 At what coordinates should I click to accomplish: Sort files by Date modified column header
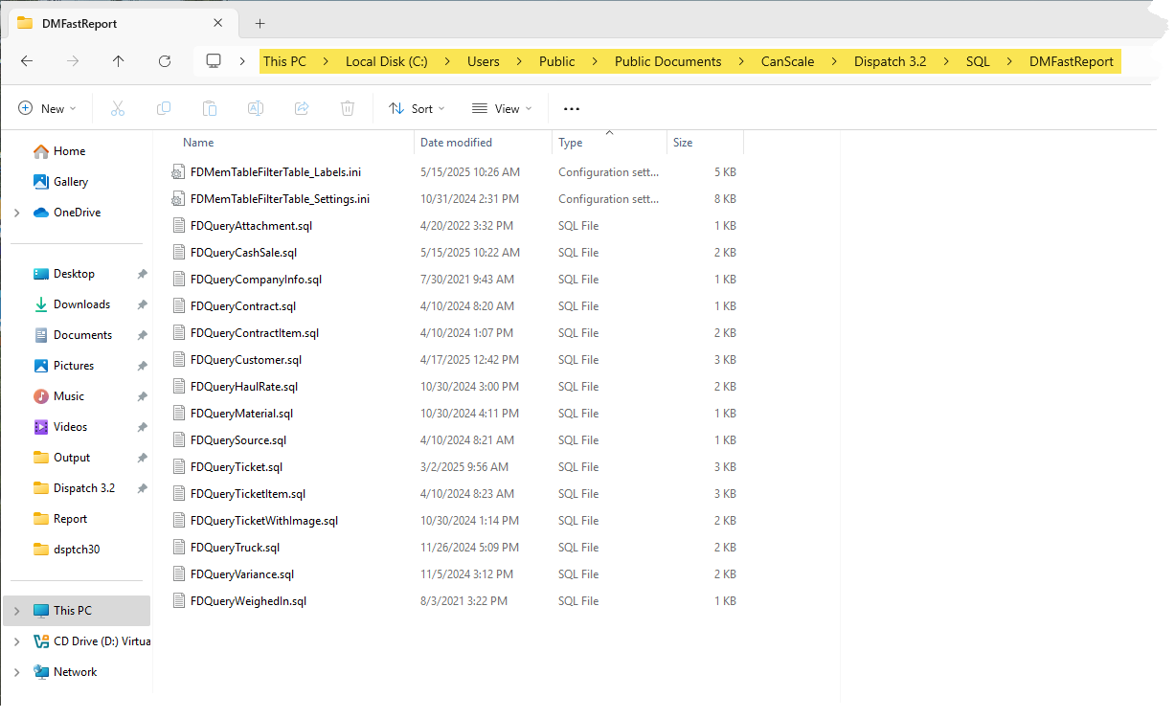[x=457, y=143]
